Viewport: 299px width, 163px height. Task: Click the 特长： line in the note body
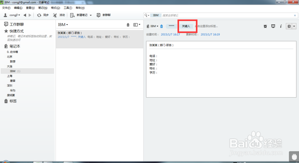153,68
